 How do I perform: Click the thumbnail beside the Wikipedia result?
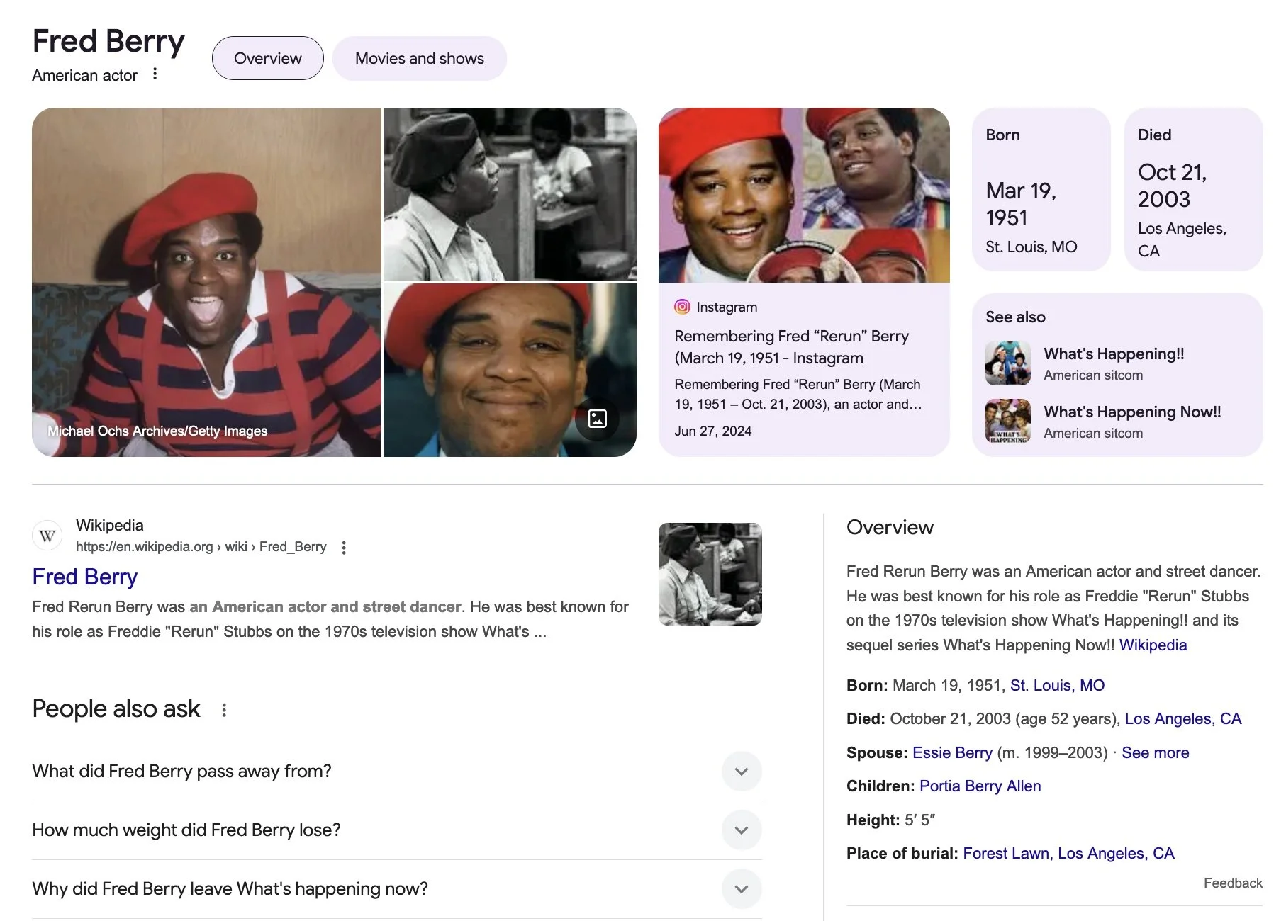(710, 574)
